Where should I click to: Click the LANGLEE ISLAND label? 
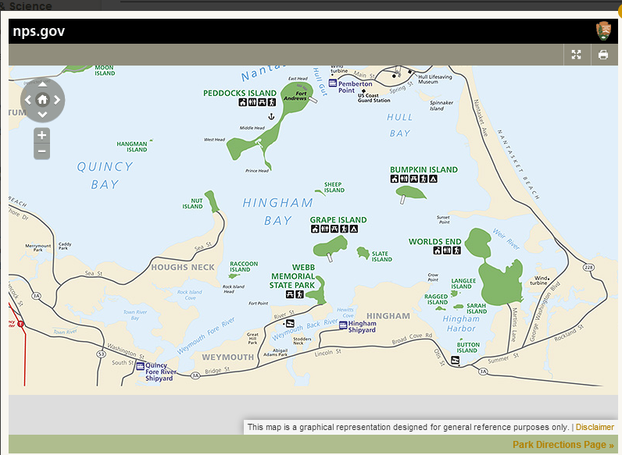pos(463,283)
